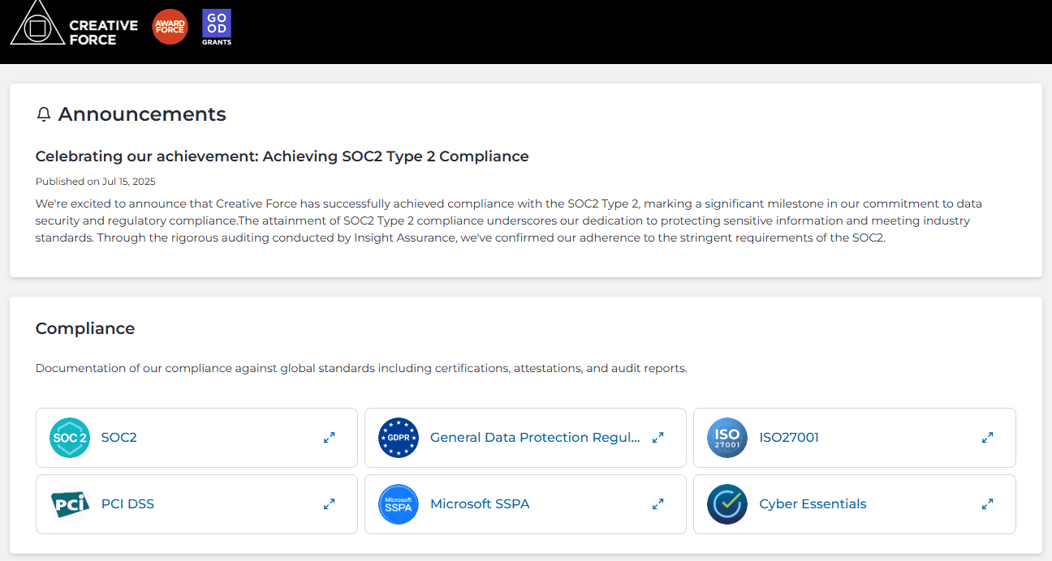The height and width of the screenshot is (561, 1052).
Task: Expand the PCI DSS card arrow
Action: 330,504
